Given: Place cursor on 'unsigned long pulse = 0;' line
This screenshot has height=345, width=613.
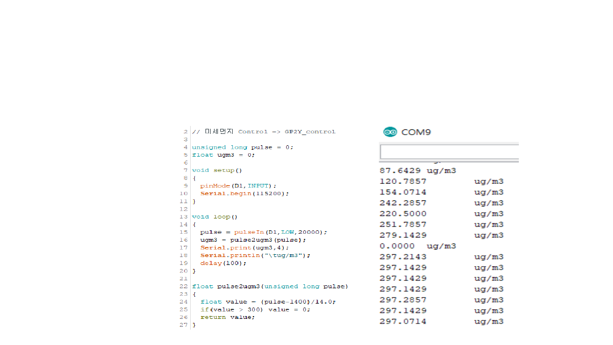Looking at the screenshot, I should [242, 147].
